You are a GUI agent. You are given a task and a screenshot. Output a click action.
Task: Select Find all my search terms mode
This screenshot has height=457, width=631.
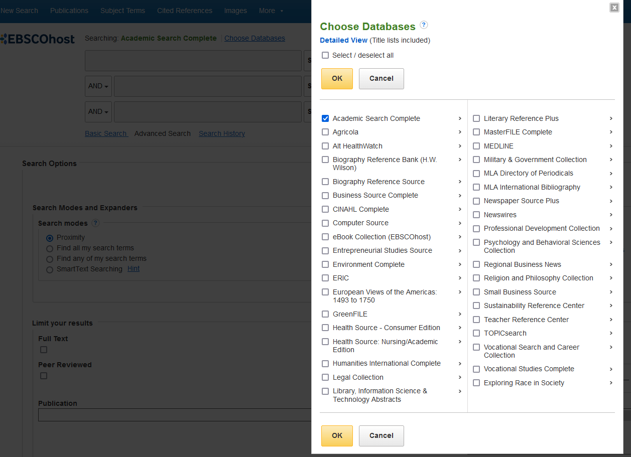coord(50,248)
